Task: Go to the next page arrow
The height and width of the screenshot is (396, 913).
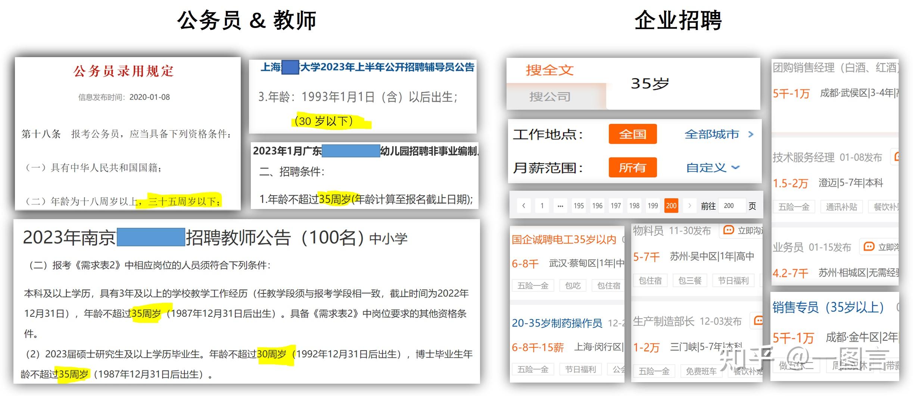Action: click(x=690, y=206)
